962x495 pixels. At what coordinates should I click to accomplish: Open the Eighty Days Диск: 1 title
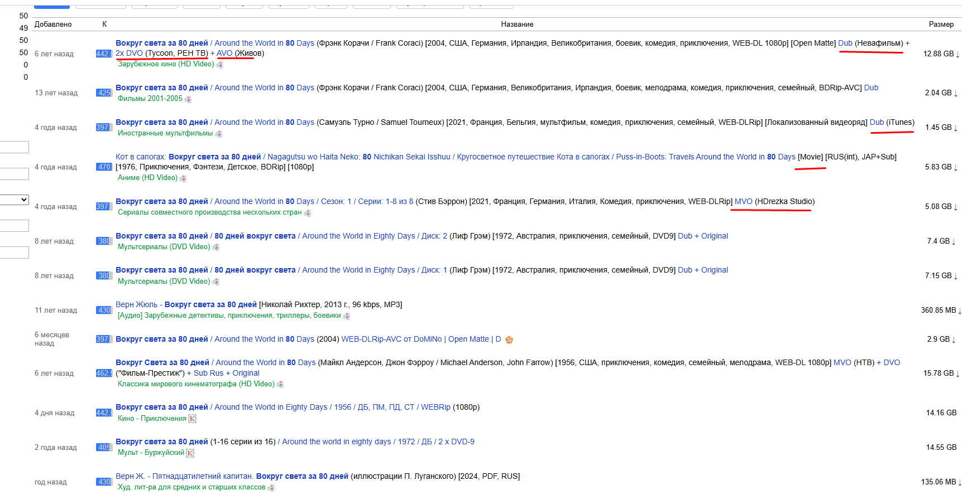tap(422, 270)
